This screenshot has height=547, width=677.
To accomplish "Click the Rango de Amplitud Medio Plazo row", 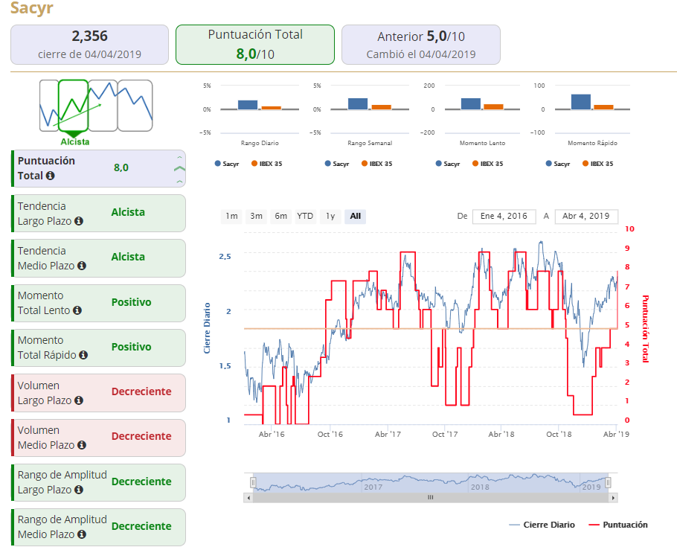I will (x=98, y=527).
